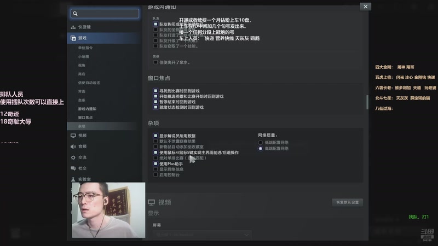Open the 单位指令 subsection
This screenshot has width=438, height=246.
point(85,48)
